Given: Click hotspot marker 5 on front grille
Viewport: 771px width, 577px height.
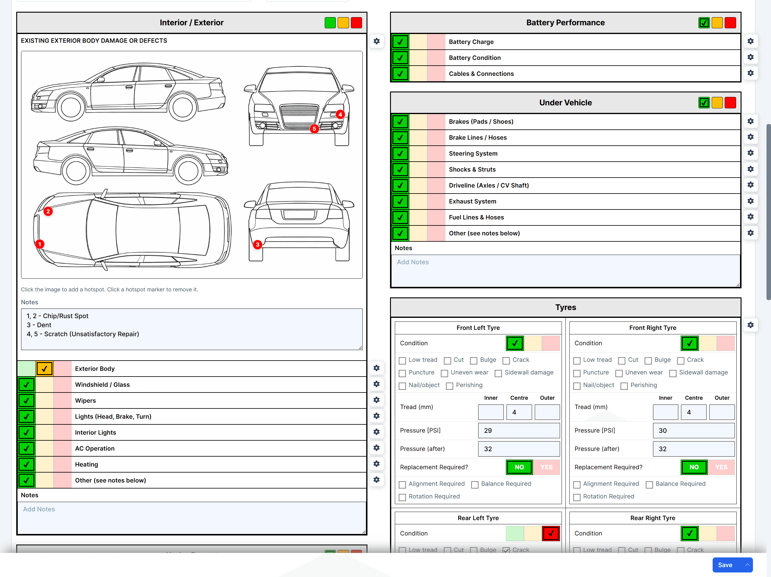Looking at the screenshot, I should [x=314, y=129].
